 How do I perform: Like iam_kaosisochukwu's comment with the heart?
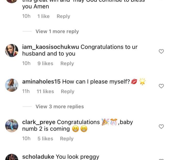[x=161, y=52]
